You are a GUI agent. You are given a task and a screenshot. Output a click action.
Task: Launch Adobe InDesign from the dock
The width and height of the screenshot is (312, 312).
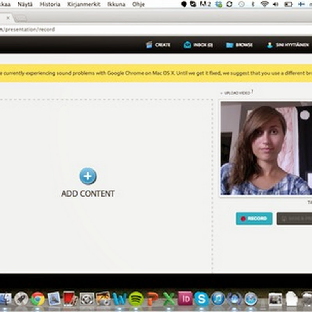coord(185,298)
